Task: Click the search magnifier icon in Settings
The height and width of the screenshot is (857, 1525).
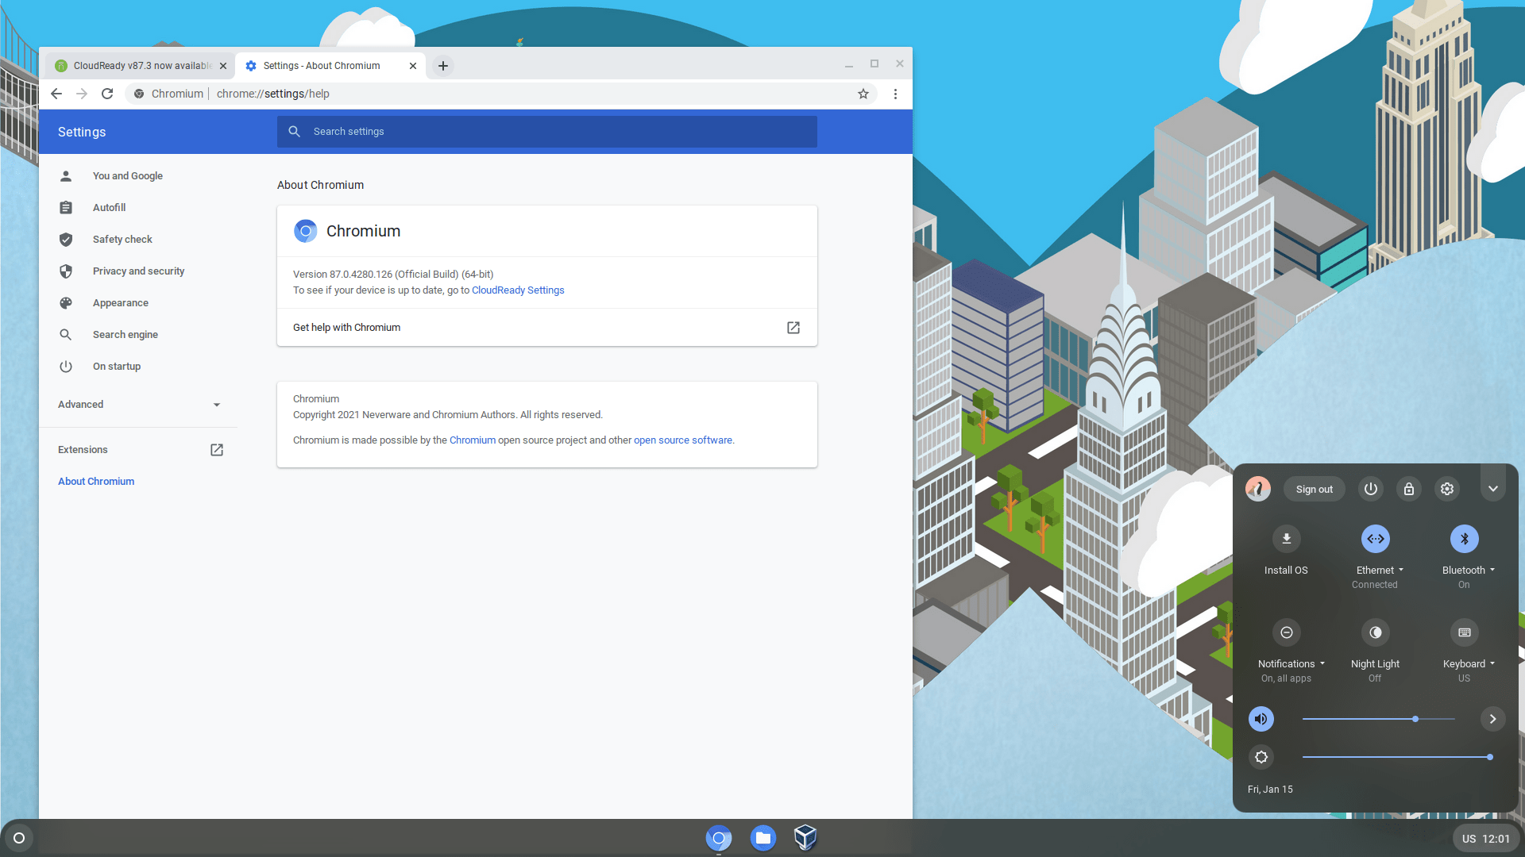Action: tap(295, 132)
